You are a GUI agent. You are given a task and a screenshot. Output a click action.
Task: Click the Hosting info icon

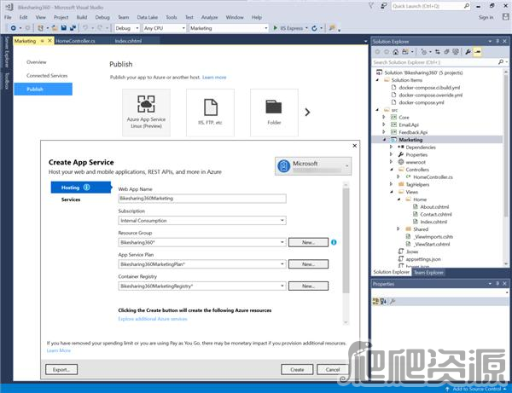(x=86, y=188)
